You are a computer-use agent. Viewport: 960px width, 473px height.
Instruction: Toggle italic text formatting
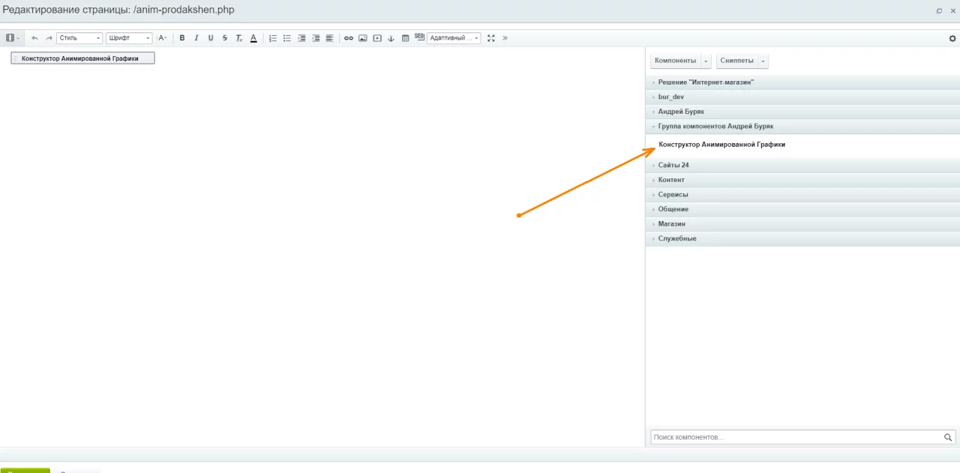tap(196, 38)
